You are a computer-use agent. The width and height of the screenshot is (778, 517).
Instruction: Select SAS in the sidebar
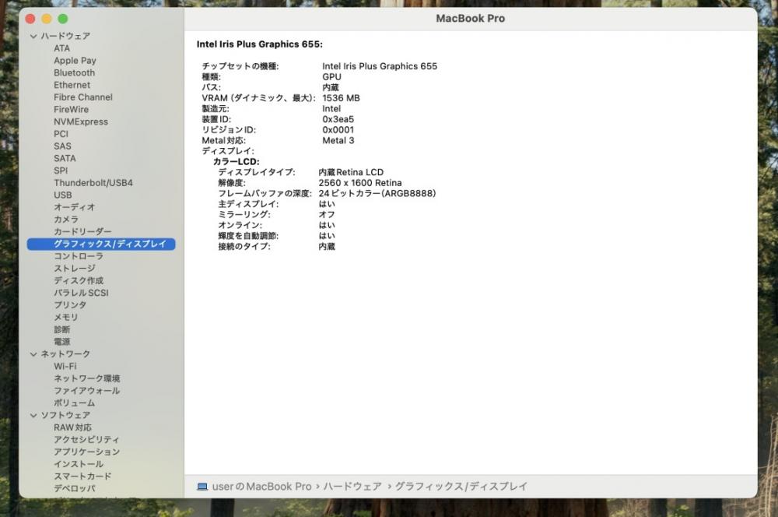pyautogui.click(x=62, y=146)
